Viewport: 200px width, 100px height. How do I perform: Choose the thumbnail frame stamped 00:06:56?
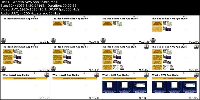(175, 86)
